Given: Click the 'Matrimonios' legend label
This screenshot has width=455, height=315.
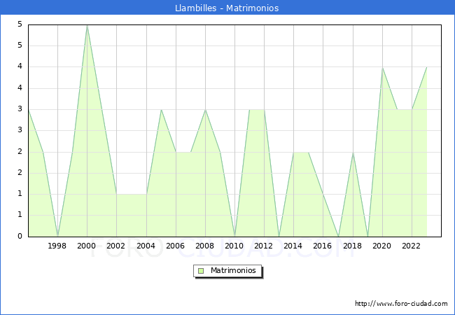Looking at the screenshot, I should point(233,270).
